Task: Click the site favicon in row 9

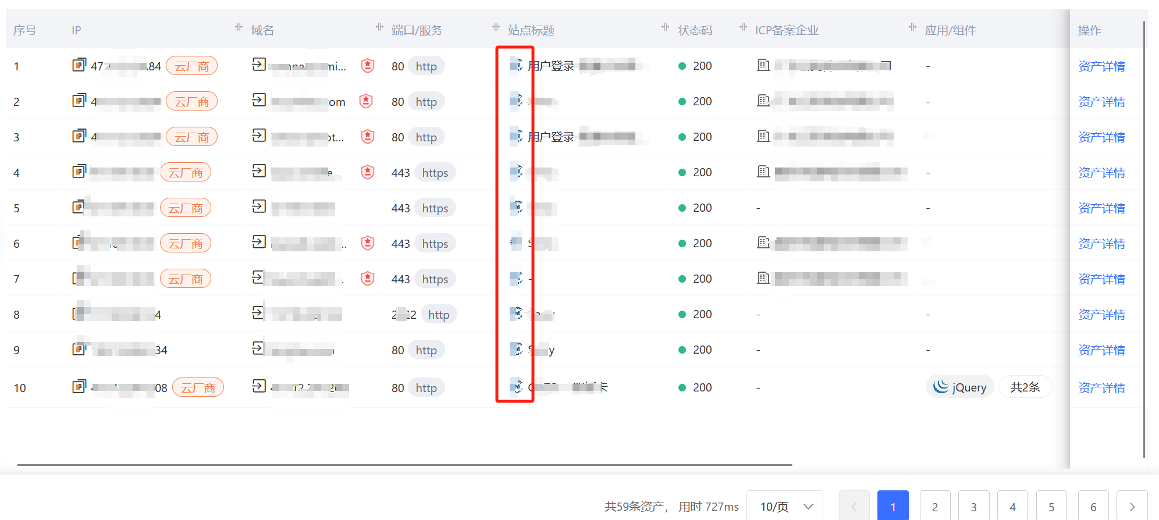Action: pos(516,349)
